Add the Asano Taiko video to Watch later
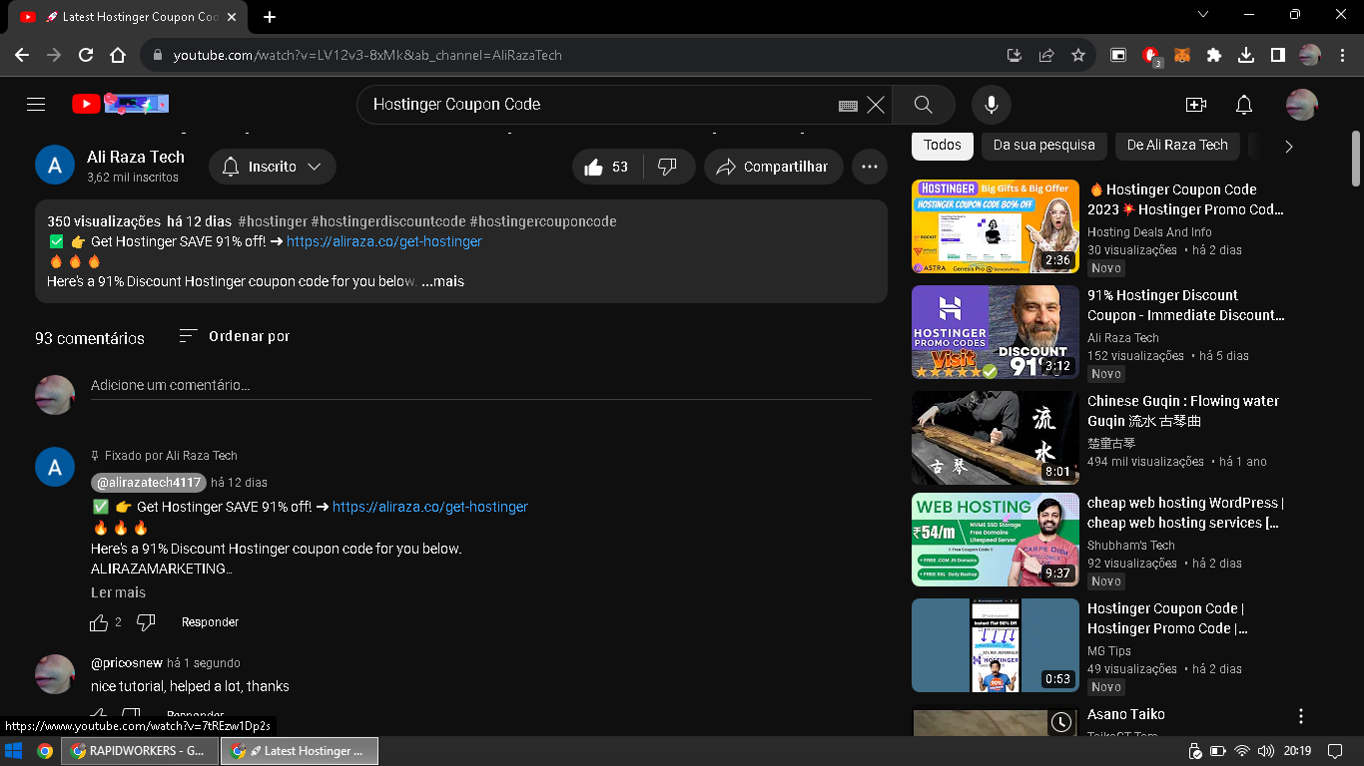This screenshot has height=766, width=1364. [x=1061, y=721]
